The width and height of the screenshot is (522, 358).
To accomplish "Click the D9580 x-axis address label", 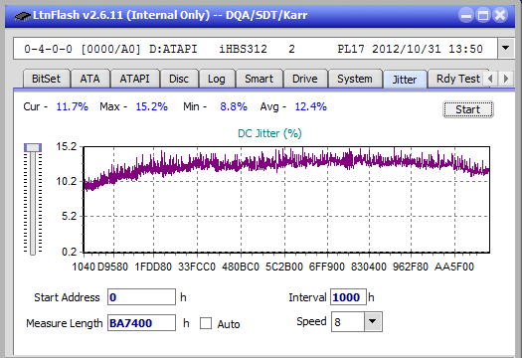I will tap(112, 267).
